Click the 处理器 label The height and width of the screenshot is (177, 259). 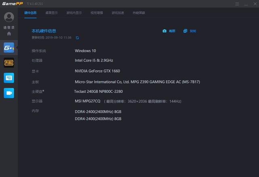tap(37, 60)
